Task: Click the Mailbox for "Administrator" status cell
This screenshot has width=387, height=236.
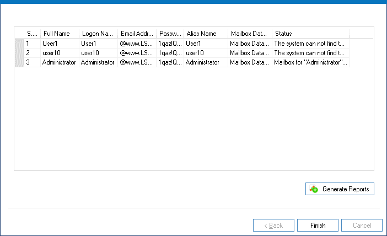Action: [310, 62]
